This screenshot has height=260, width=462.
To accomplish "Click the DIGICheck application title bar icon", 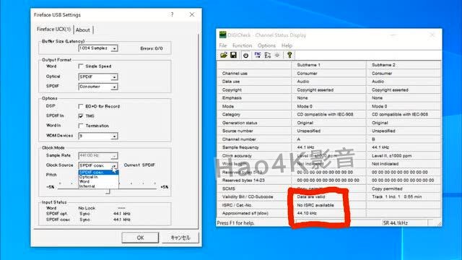I will pyautogui.click(x=222, y=35).
